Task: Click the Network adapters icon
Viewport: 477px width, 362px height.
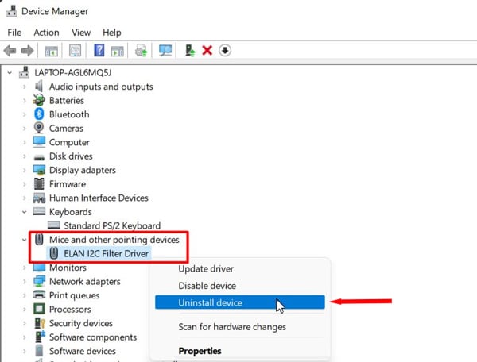Action: [39, 281]
